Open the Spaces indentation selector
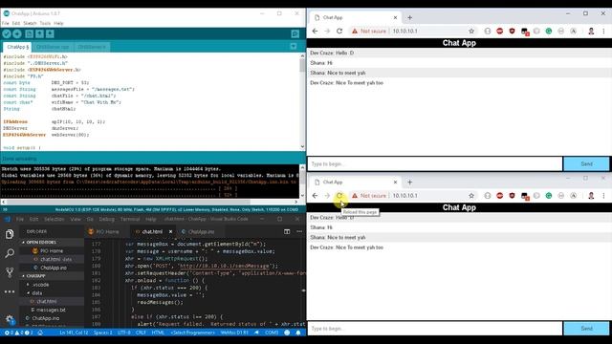612x344 pixels. (102, 333)
